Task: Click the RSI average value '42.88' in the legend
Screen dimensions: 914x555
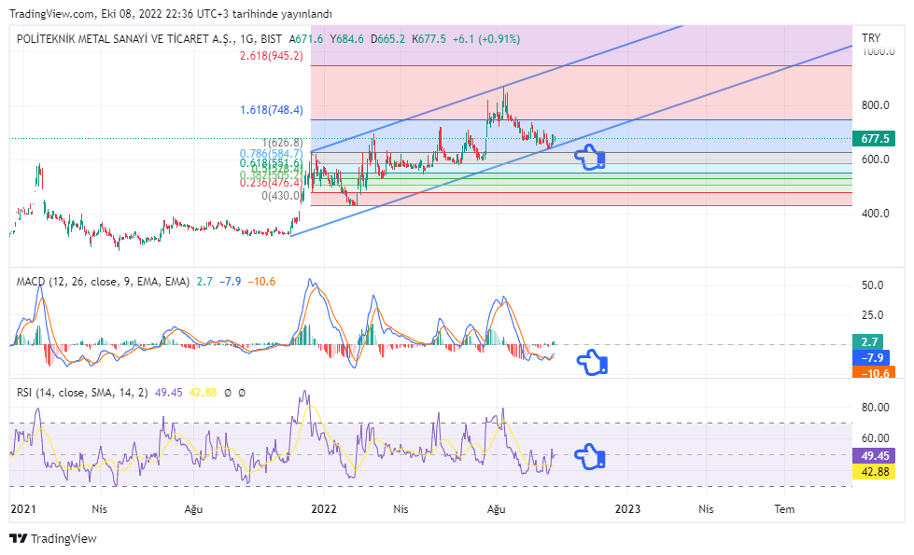Action: click(203, 393)
